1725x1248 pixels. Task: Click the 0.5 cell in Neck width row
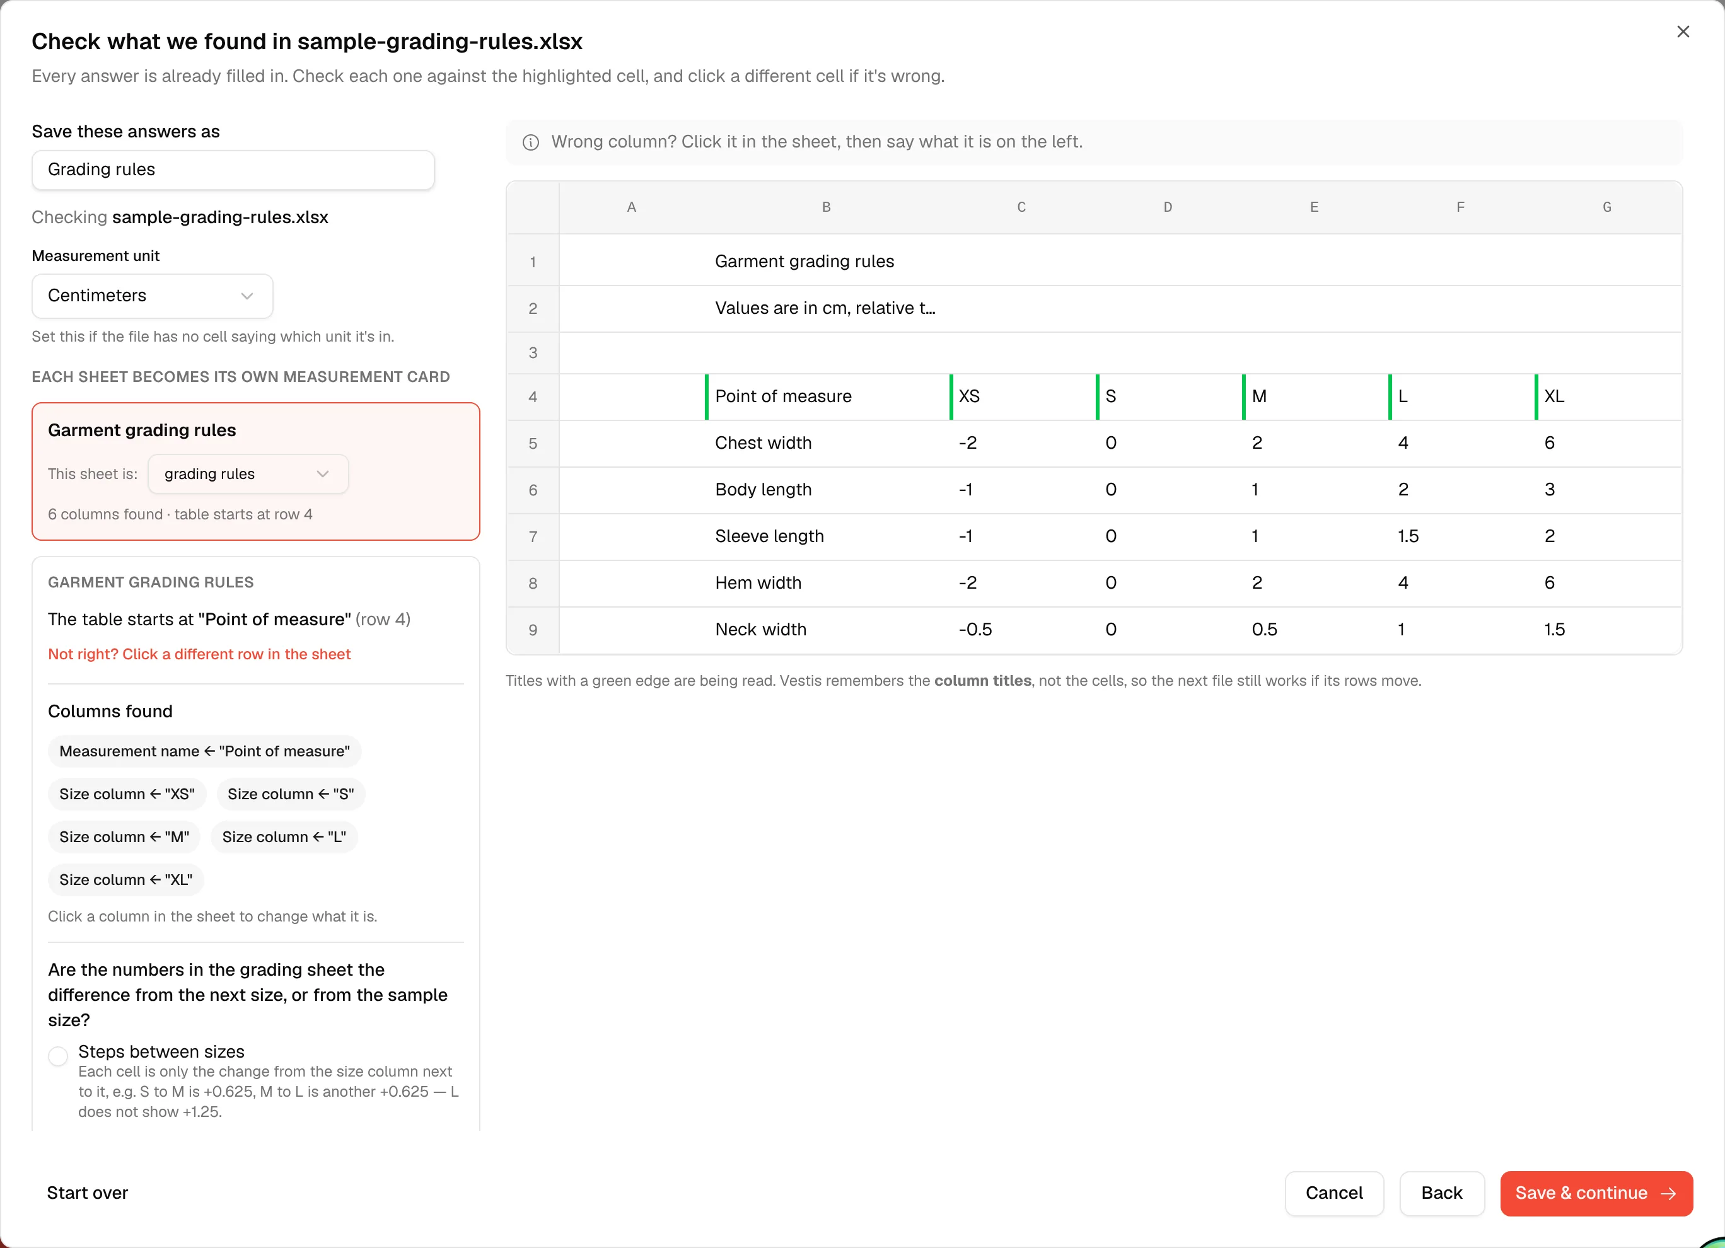coord(1315,630)
